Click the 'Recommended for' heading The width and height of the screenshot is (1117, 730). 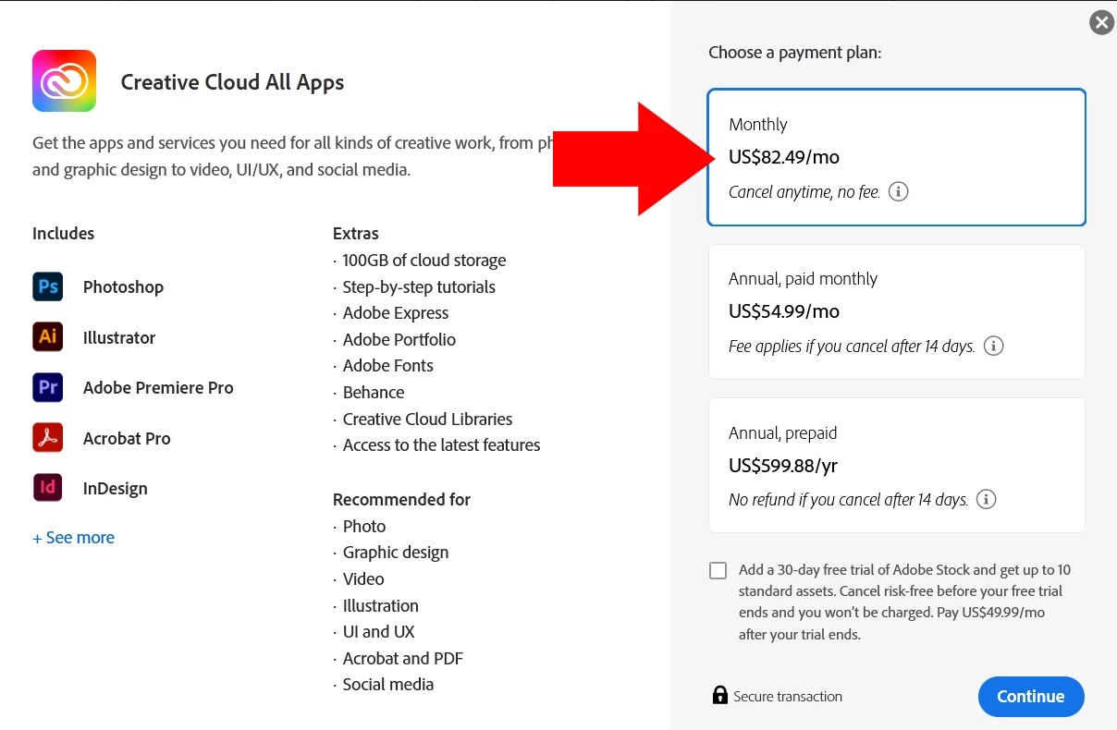[x=402, y=499]
